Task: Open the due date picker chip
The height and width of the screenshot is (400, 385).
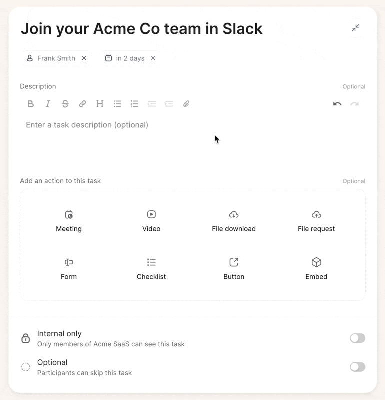Action: [x=125, y=58]
